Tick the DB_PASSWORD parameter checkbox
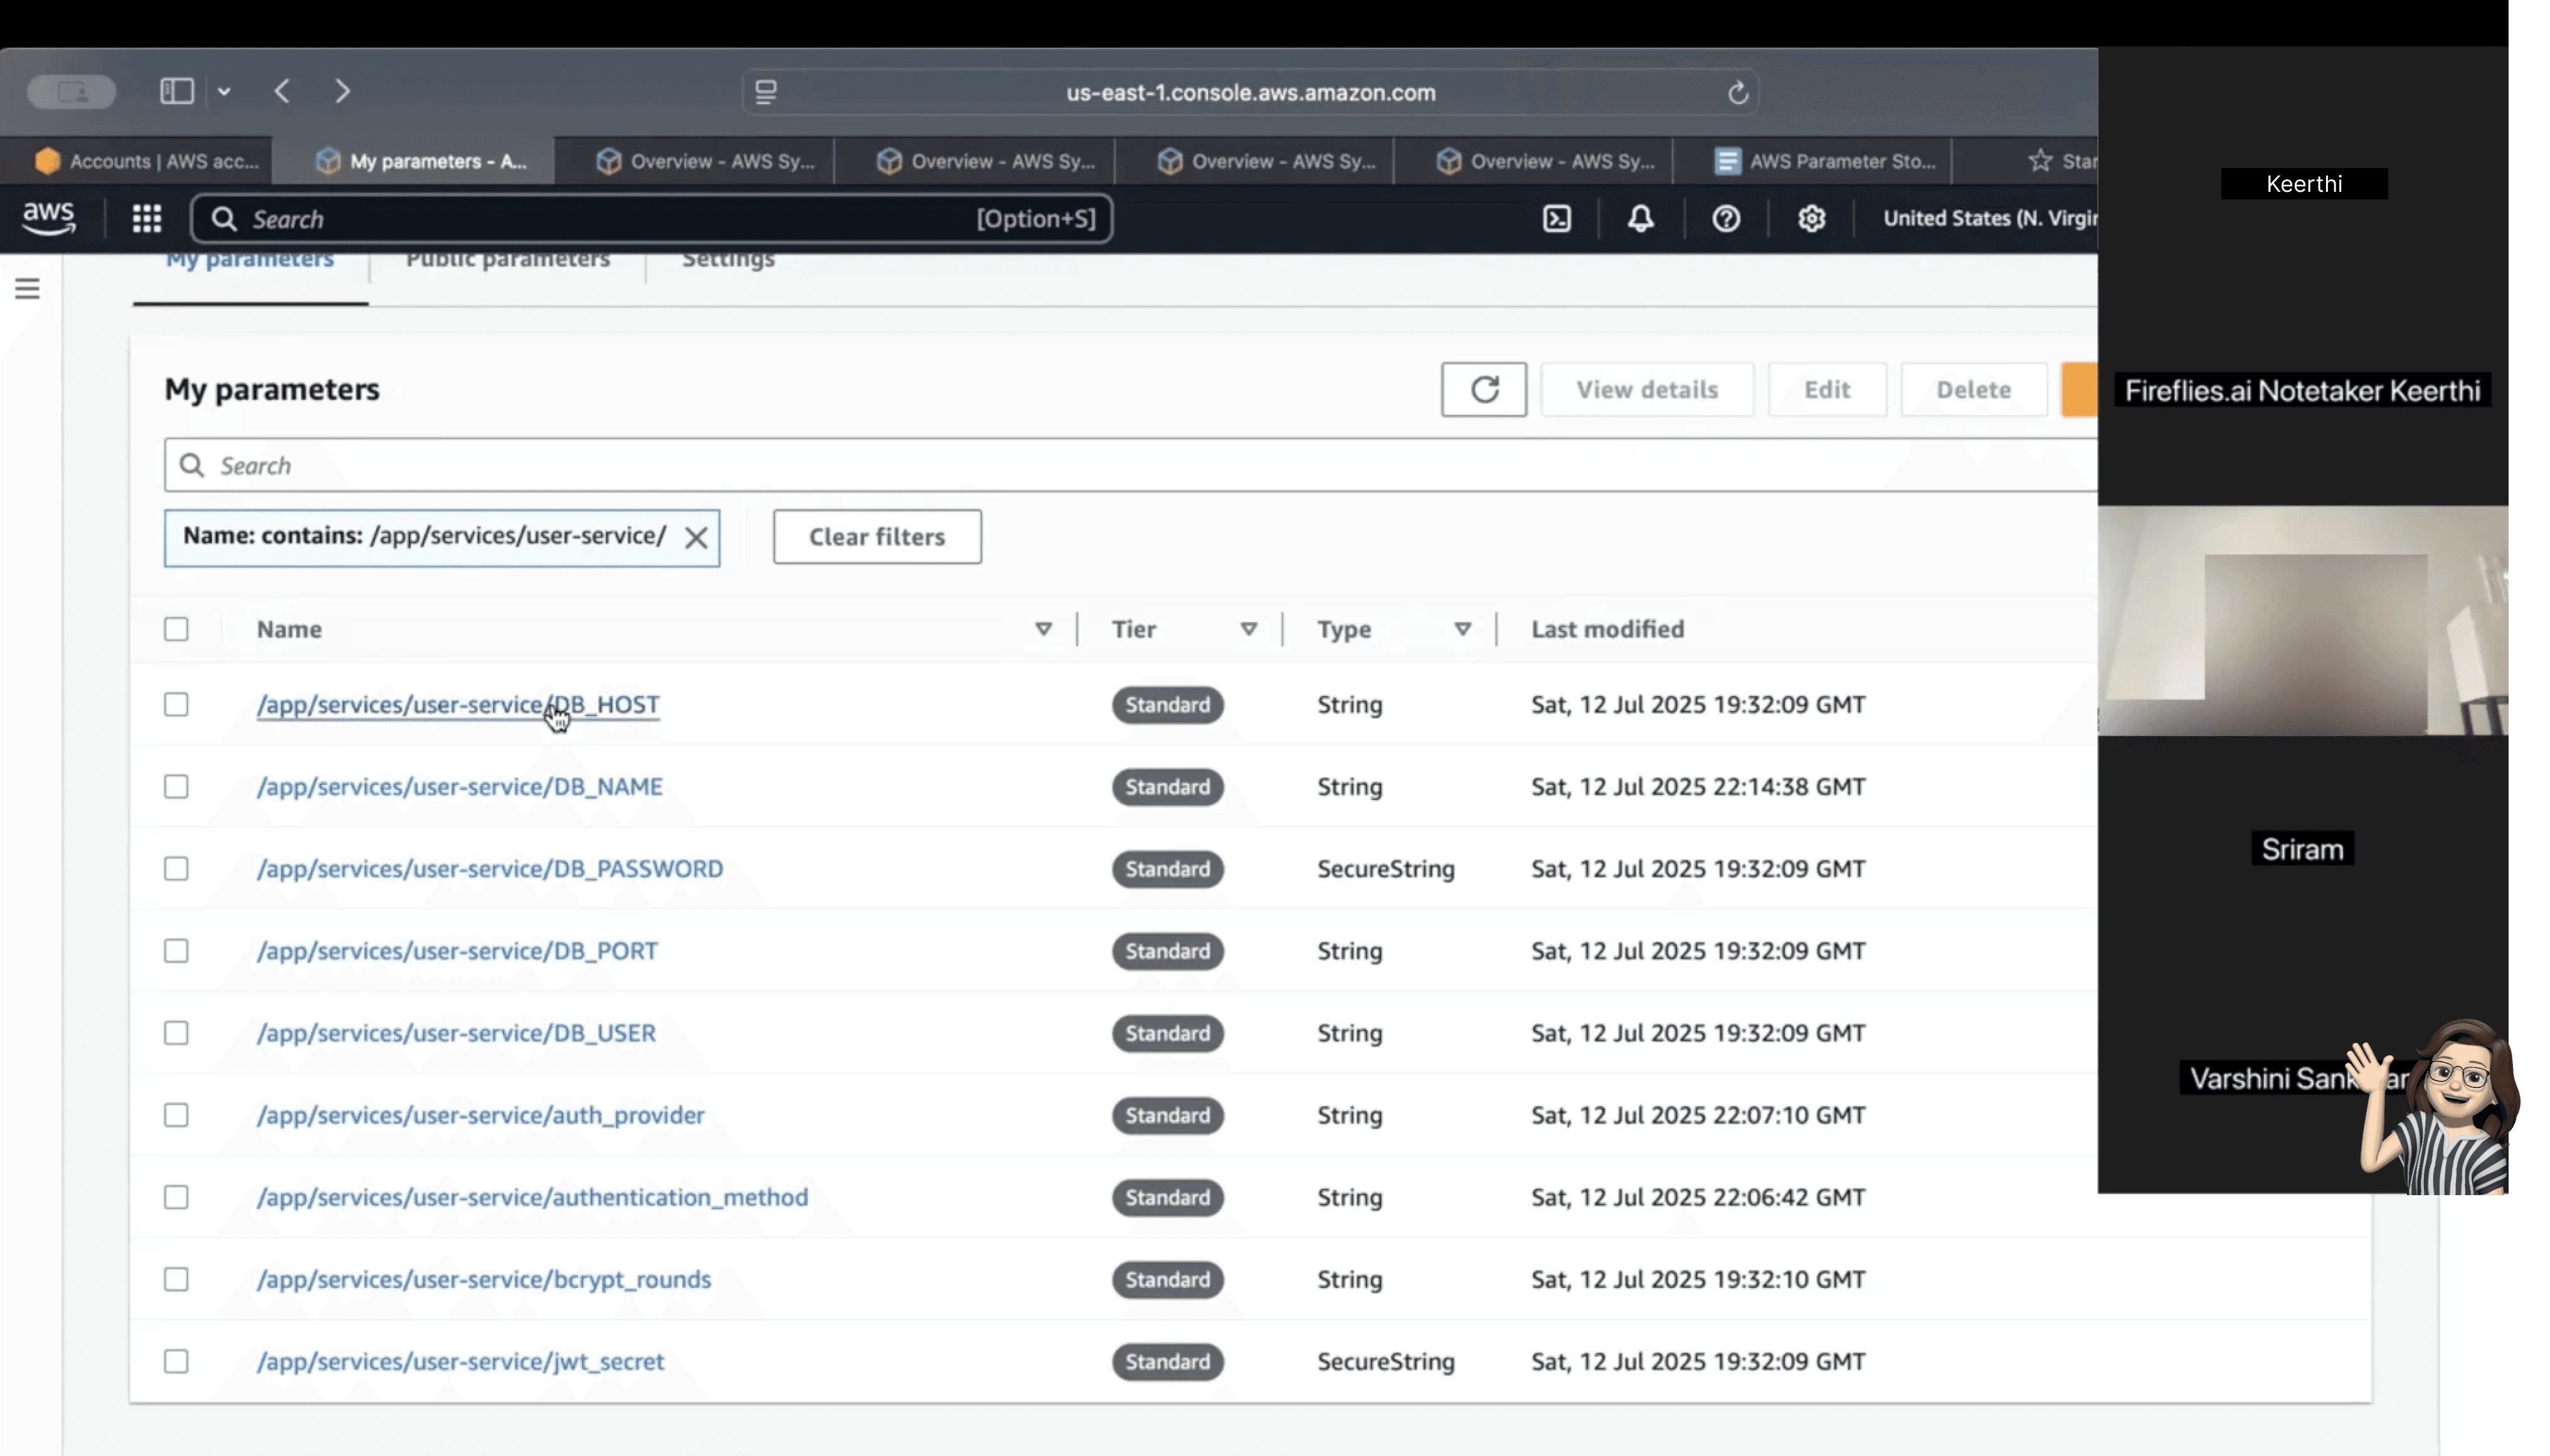 (176, 868)
